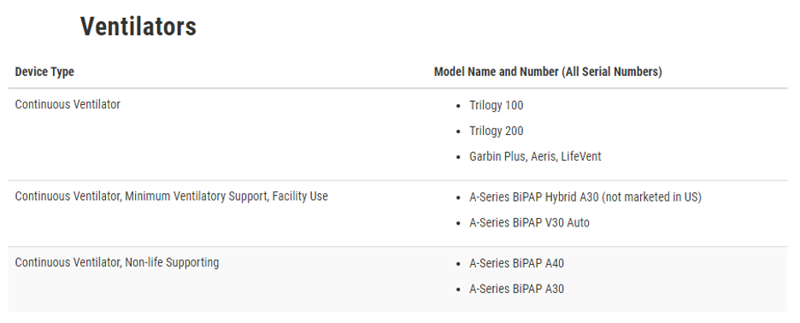Select the Trilogy 100 list item

(497, 106)
